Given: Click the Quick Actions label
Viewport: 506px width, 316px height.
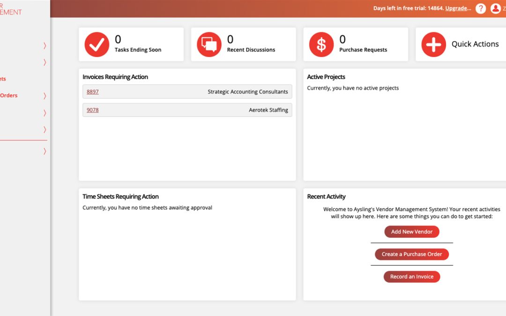Looking at the screenshot, I should coord(475,44).
